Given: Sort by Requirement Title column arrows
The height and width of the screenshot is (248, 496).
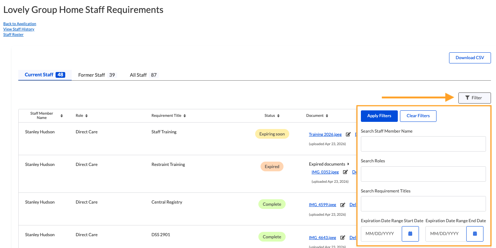Looking at the screenshot, I should coord(185,116).
